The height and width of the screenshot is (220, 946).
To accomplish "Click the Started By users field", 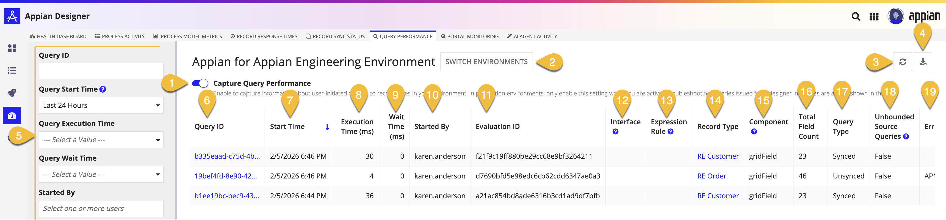I will tap(101, 209).
